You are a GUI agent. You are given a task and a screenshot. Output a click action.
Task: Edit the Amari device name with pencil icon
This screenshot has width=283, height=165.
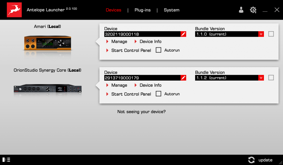click(x=183, y=34)
